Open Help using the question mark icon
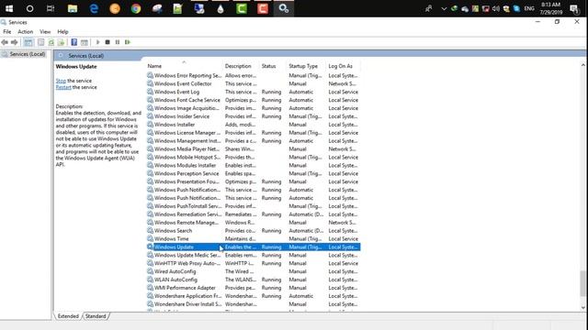 74,42
